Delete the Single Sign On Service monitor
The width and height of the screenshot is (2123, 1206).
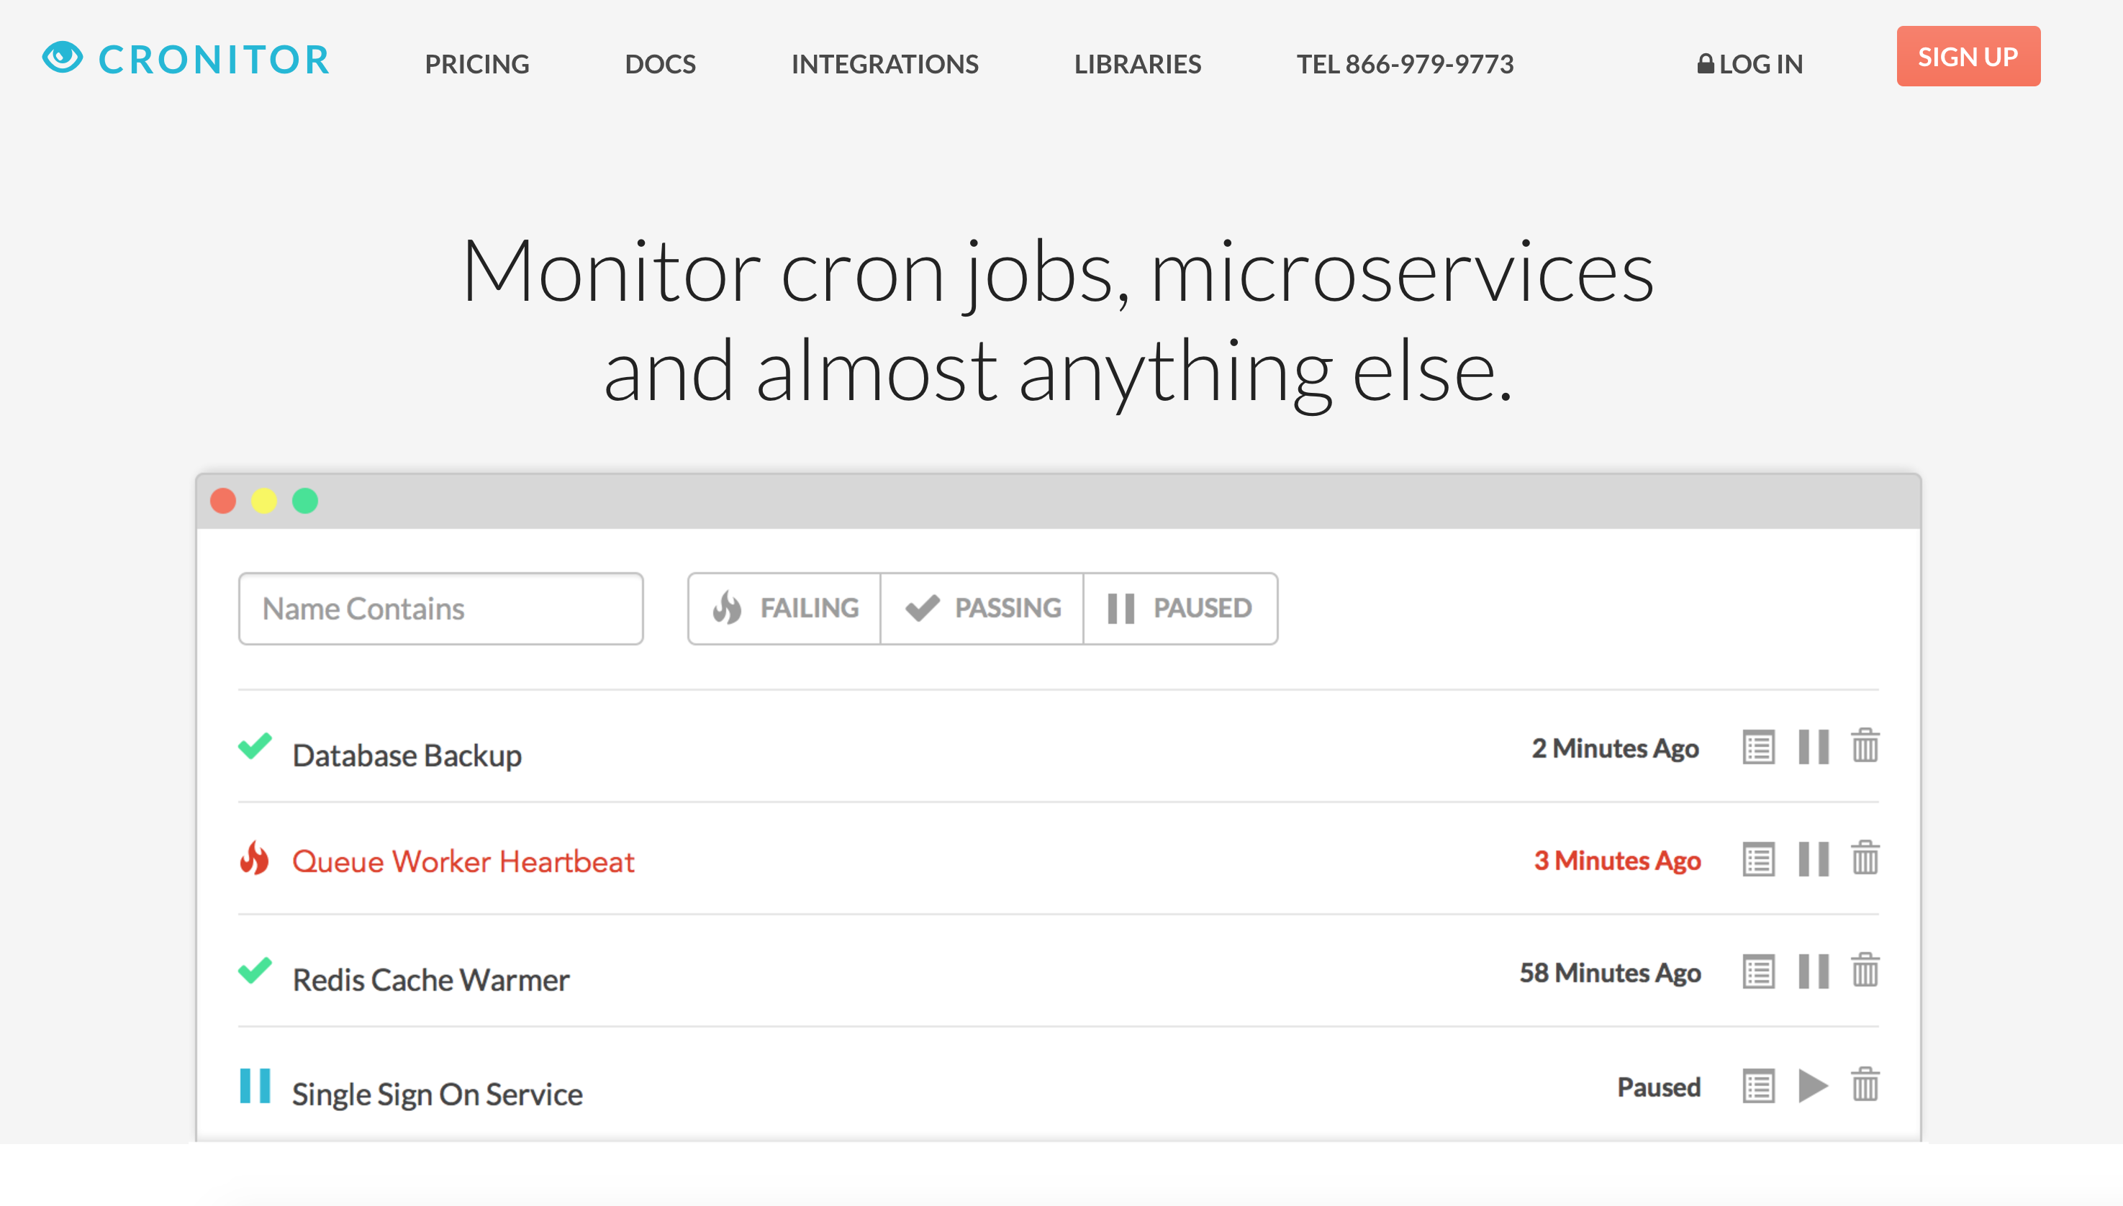tap(1865, 1085)
